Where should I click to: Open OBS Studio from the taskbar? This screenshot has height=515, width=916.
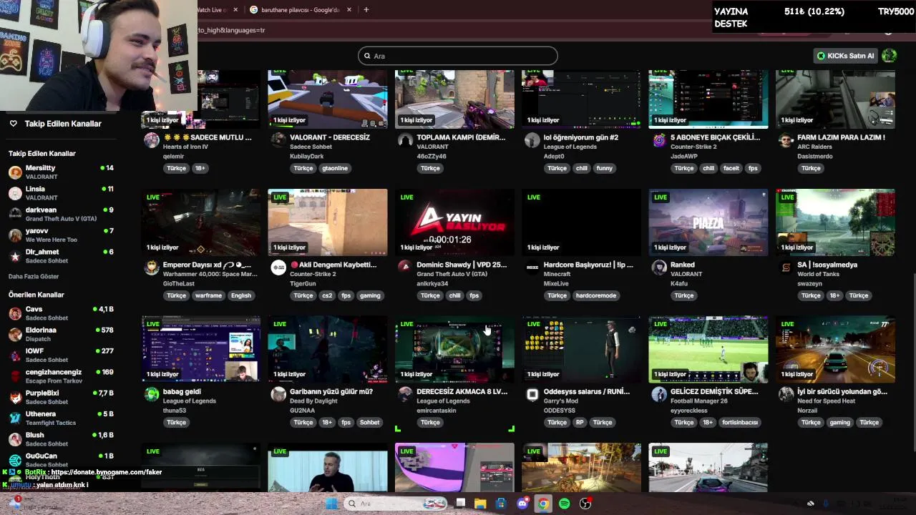pos(585,504)
